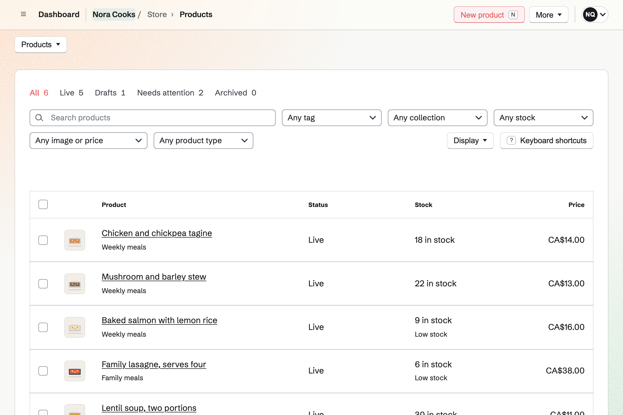
Task: Open the More actions dropdown
Action: coord(548,15)
